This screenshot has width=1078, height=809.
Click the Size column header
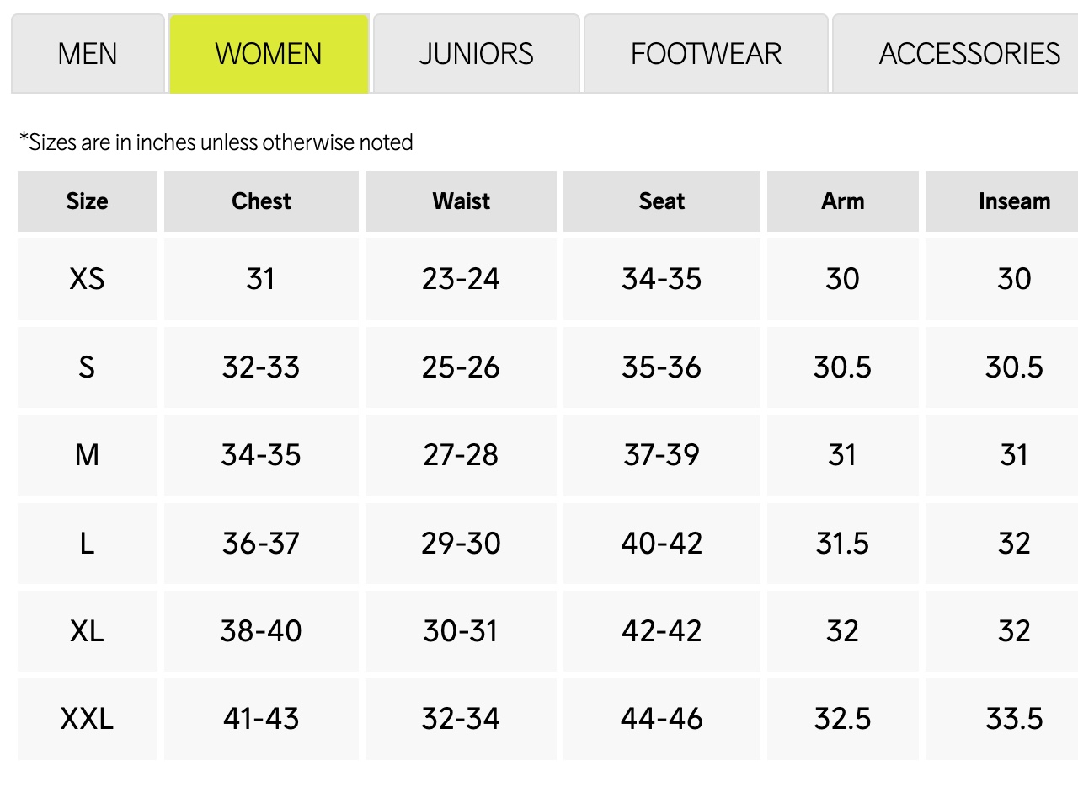pyautogui.click(x=87, y=201)
